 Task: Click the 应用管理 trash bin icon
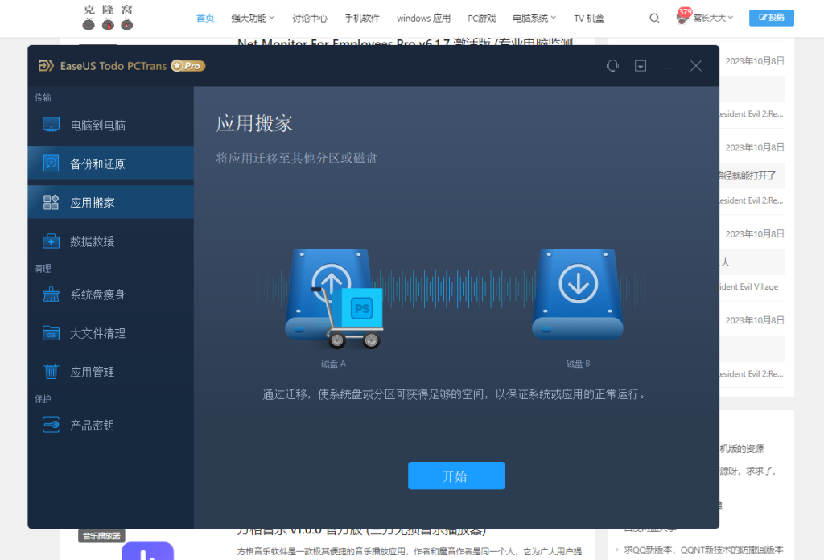pos(51,372)
